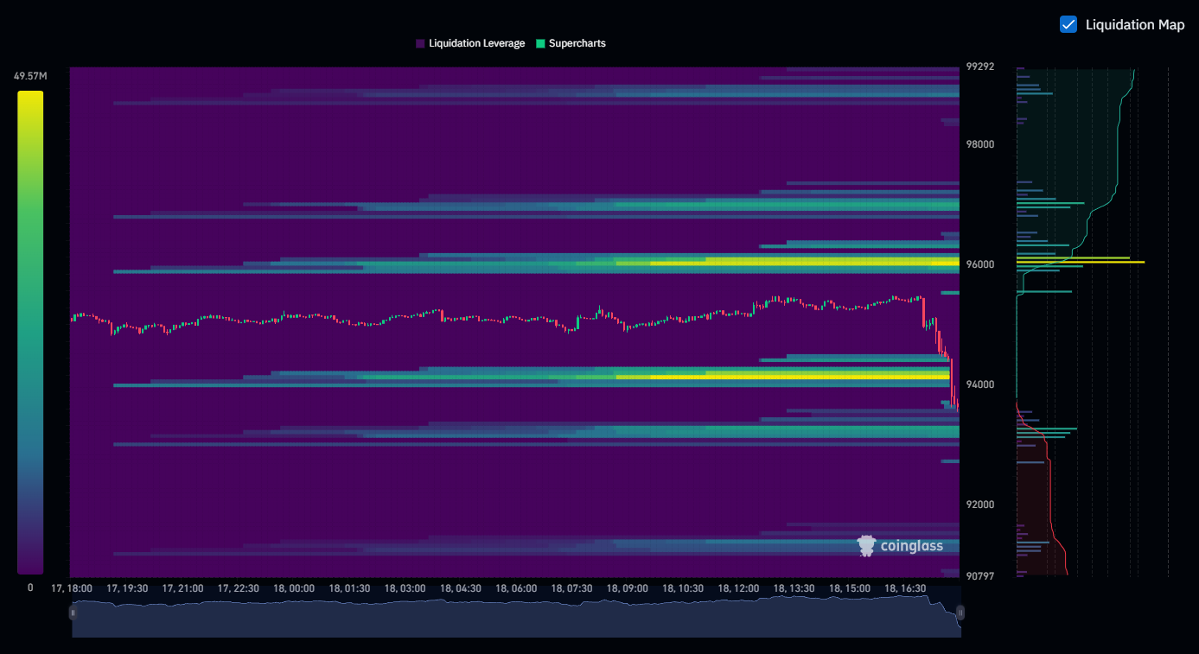Click the longest yellow bar in the right-side liquidation profile
The width and height of the screenshot is (1199, 654).
point(1081,262)
